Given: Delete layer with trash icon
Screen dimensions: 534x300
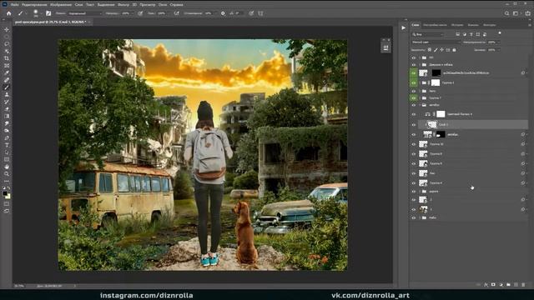Looking at the screenshot, I should pos(523,284).
